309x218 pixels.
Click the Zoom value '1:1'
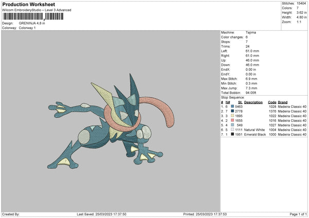click(299, 22)
